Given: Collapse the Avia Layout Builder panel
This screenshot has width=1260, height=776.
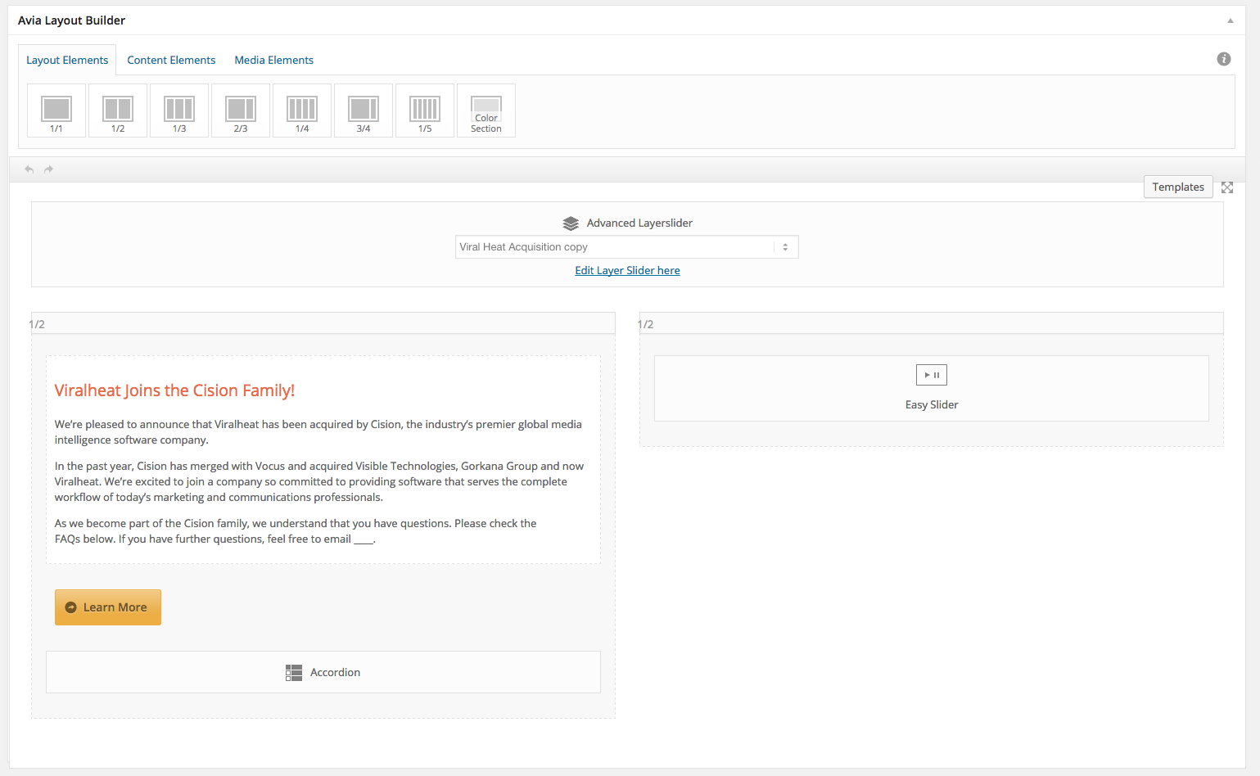Looking at the screenshot, I should (1230, 20).
